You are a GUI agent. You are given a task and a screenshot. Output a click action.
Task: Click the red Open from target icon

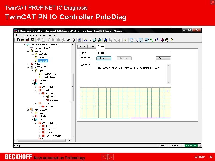[28, 40]
